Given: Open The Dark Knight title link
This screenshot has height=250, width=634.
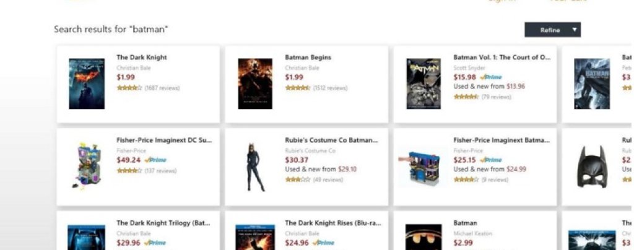Looking at the screenshot, I should point(142,58).
